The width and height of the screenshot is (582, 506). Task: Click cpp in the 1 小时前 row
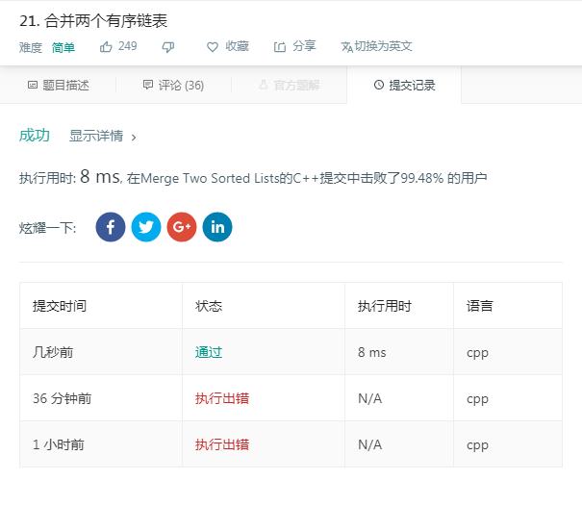[477, 445]
